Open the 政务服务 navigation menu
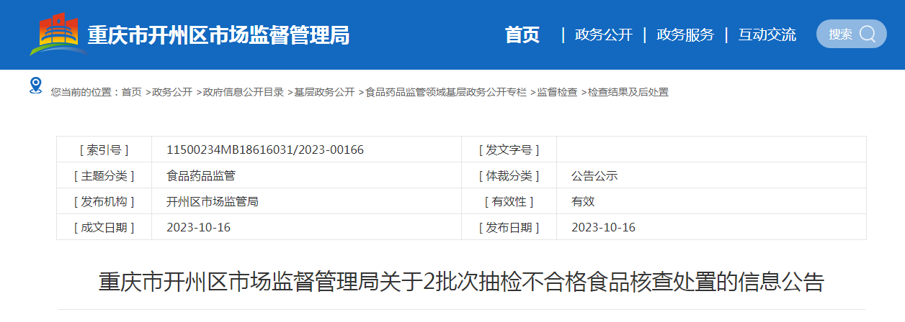905x322 pixels. pyautogui.click(x=685, y=34)
